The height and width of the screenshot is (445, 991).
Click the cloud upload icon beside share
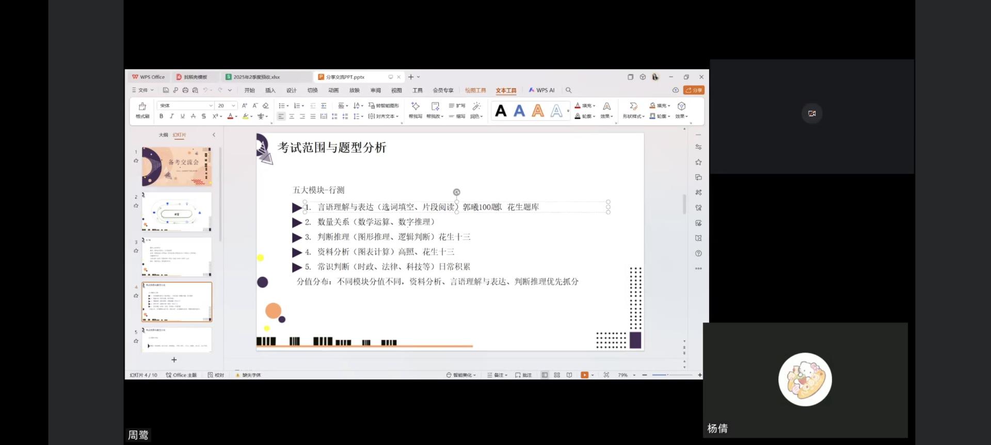click(675, 90)
